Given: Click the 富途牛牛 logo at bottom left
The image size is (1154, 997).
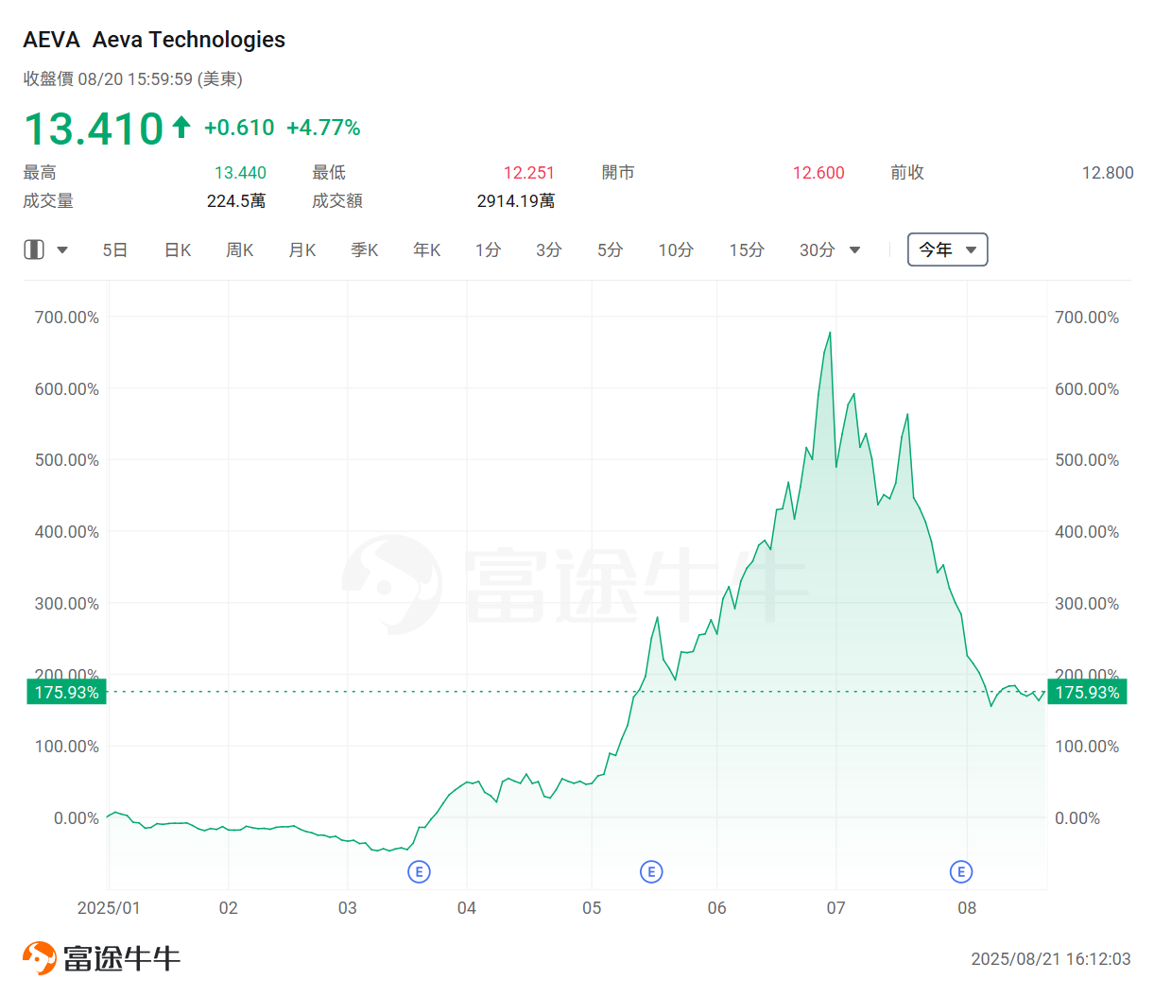Looking at the screenshot, I should coord(100,956).
